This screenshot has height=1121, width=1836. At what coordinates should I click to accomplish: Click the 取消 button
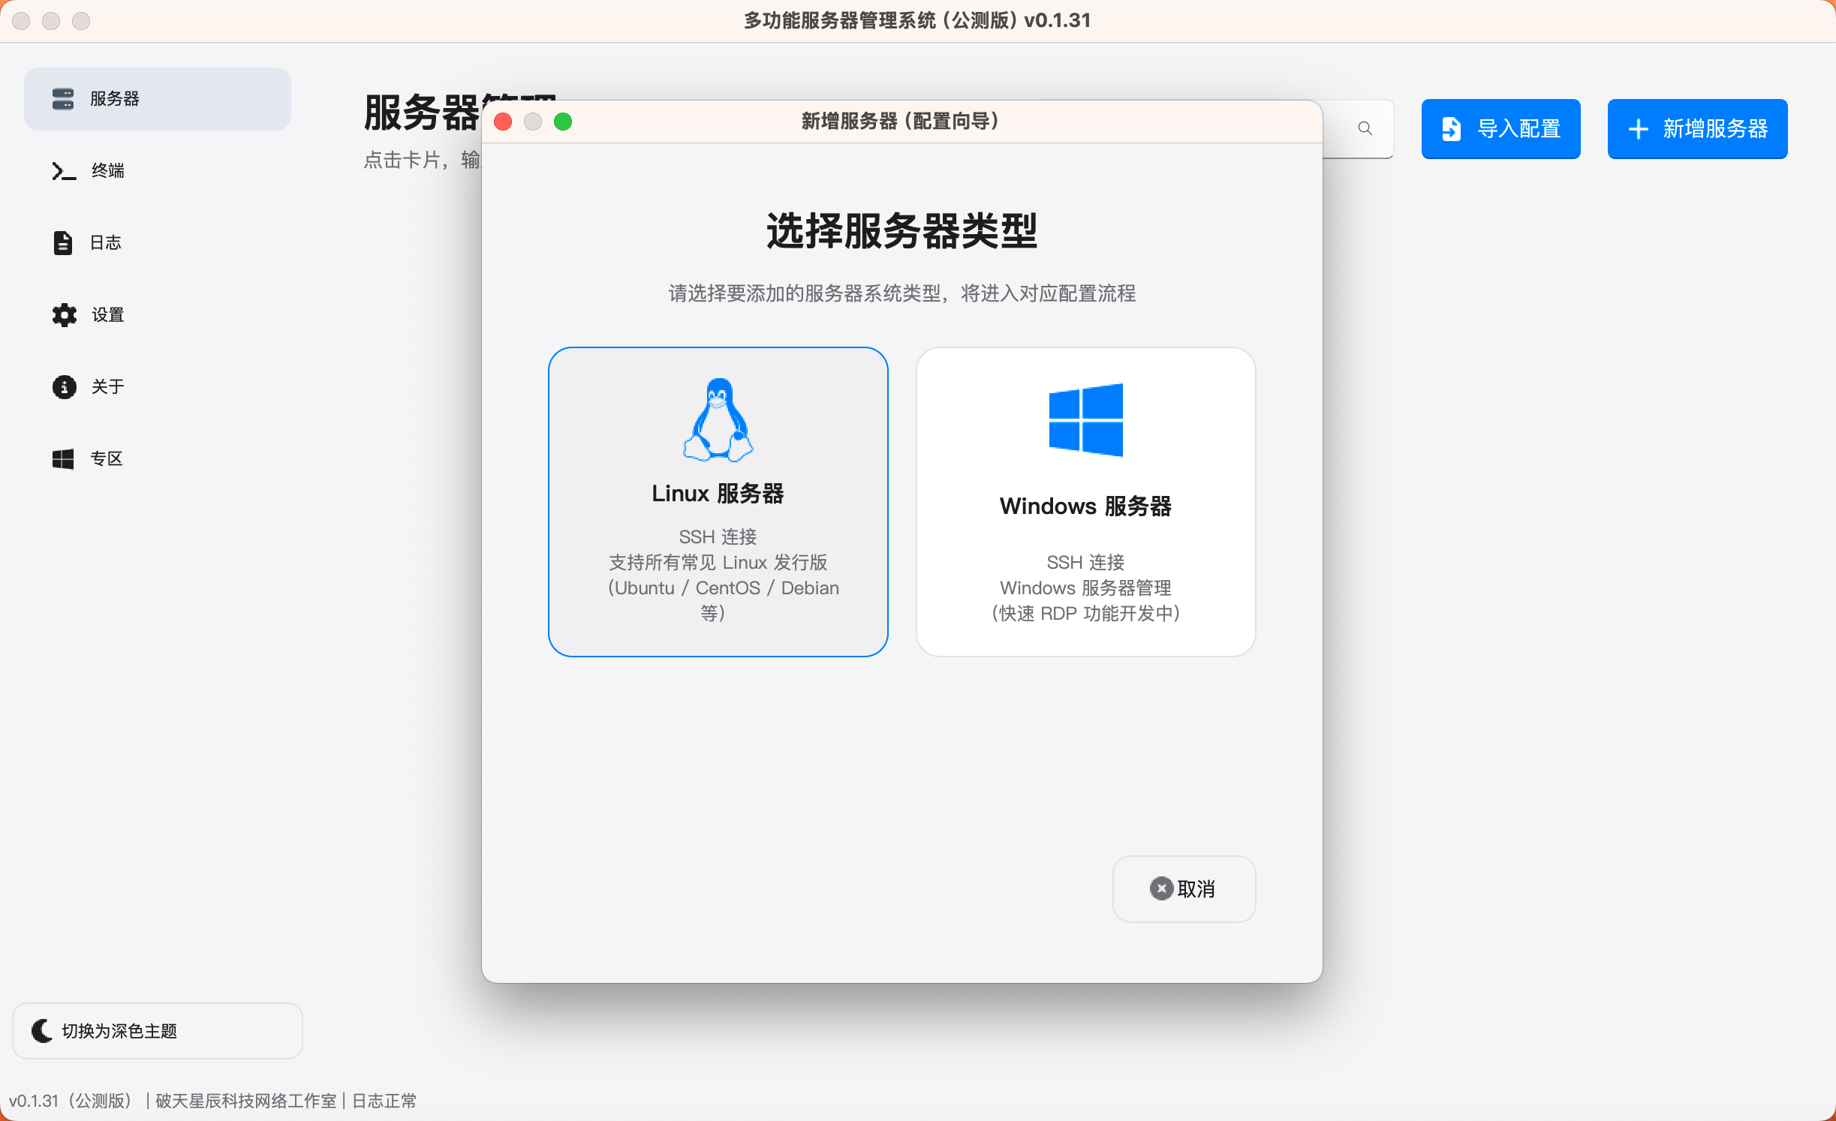(x=1184, y=888)
